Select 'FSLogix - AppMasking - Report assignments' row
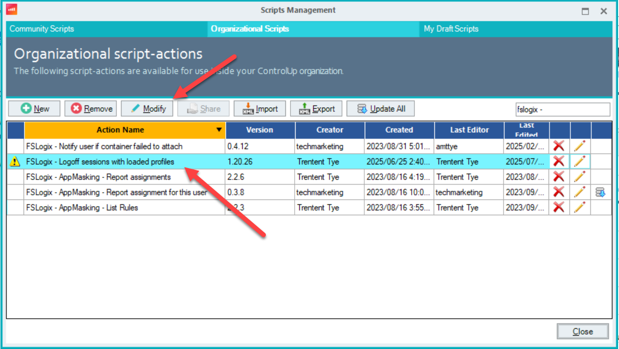Image resolution: width=619 pixels, height=349 pixels. click(309, 177)
